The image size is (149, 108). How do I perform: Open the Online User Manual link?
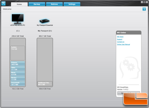(x=124, y=45)
